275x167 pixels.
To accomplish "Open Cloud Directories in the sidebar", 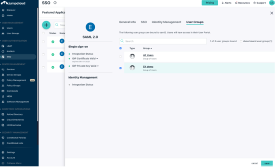I will pos(15,120).
